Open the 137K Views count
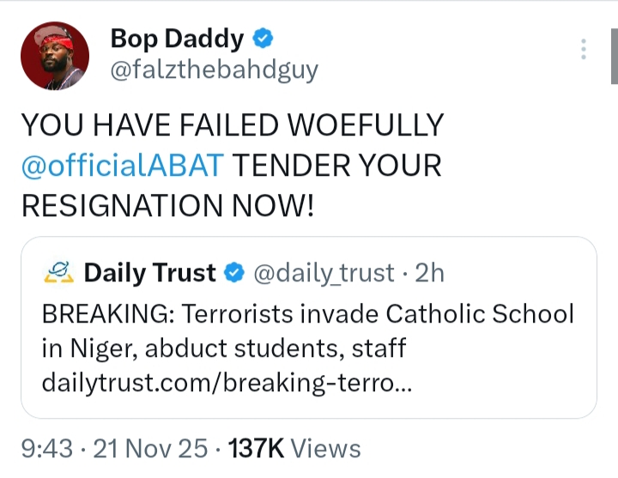This screenshot has height=478, width=618. 292,448
